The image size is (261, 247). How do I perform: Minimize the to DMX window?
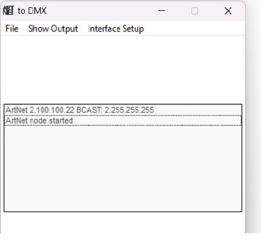pyautogui.click(x=161, y=11)
